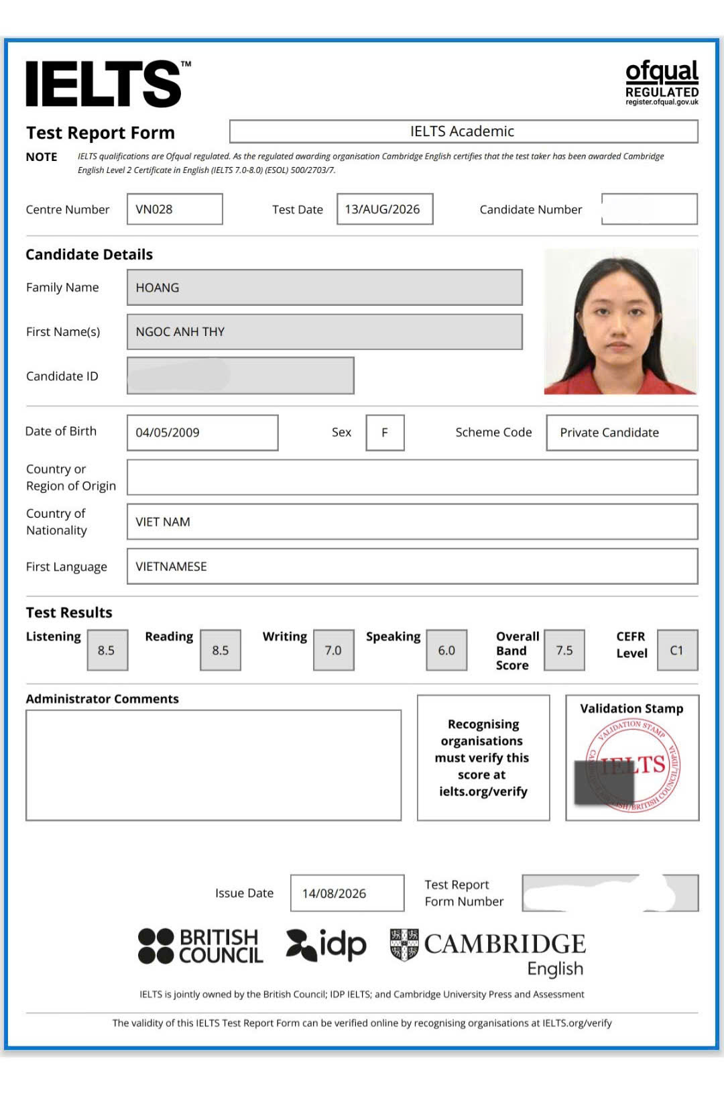Image resolution: width=724 pixels, height=1106 pixels.
Task: Click the validity verification footer line
Action: coord(362,1023)
